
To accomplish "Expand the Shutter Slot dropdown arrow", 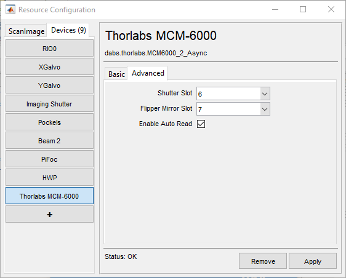I will point(265,94).
